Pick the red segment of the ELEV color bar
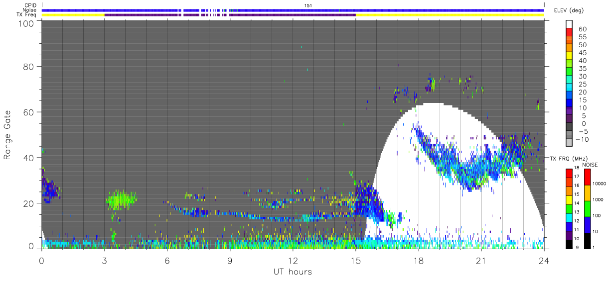 click(570, 33)
